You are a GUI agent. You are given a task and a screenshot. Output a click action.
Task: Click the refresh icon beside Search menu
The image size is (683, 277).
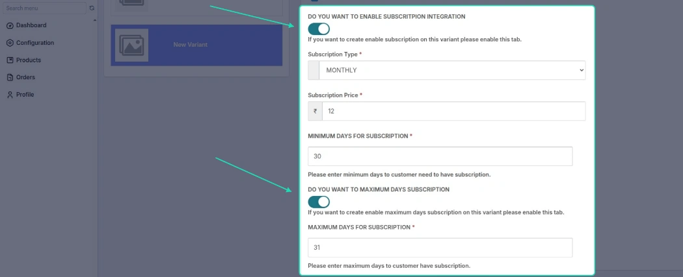tap(92, 8)
